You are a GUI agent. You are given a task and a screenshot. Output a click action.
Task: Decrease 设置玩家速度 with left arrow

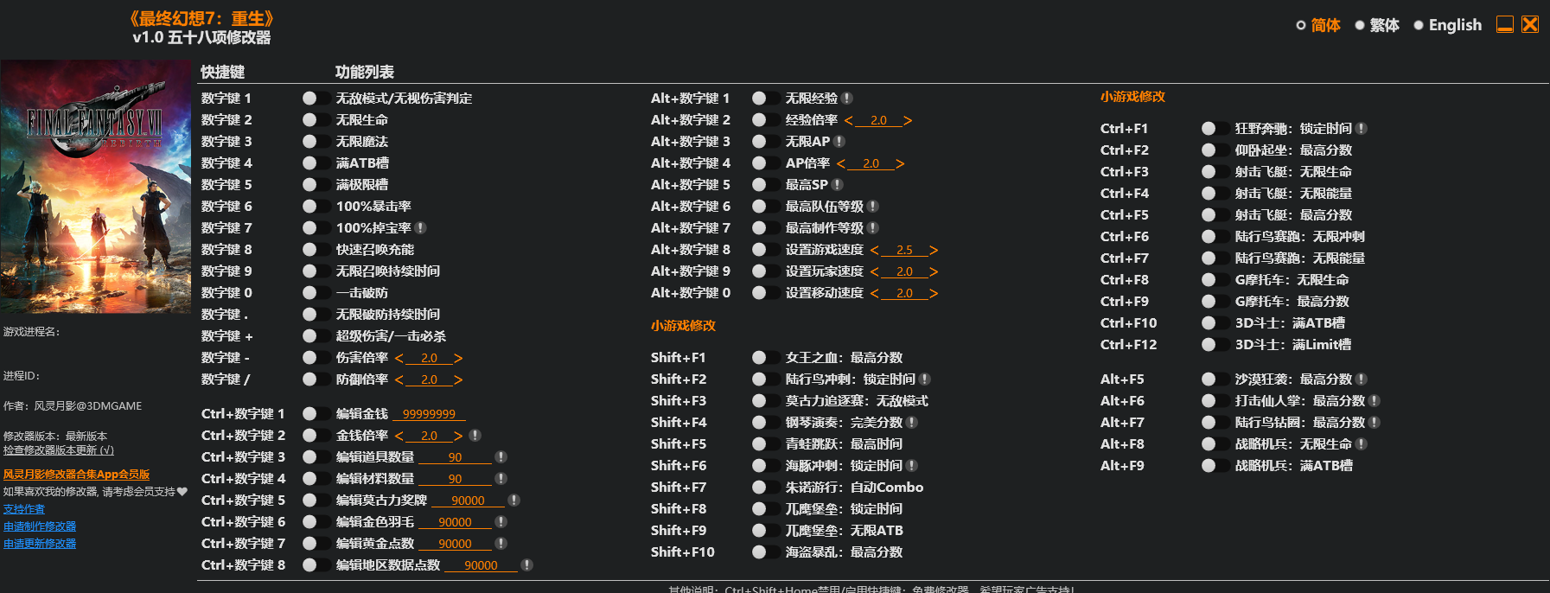tap(875, 271)
